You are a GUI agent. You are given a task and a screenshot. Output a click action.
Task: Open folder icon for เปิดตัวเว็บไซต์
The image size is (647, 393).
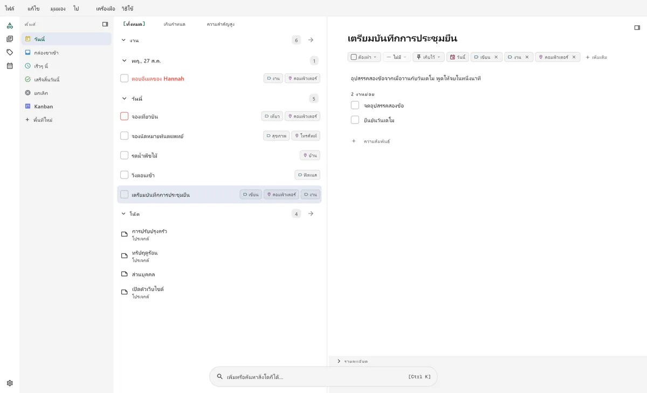(125, 292)
